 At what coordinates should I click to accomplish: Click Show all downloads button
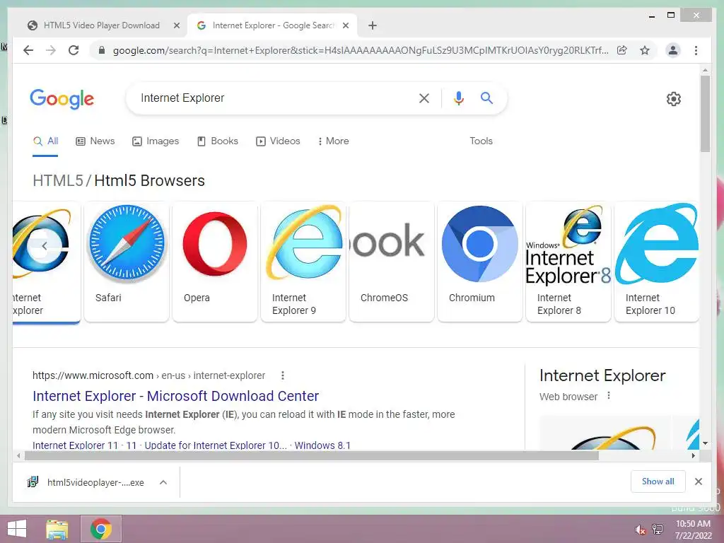pos(658,481)
